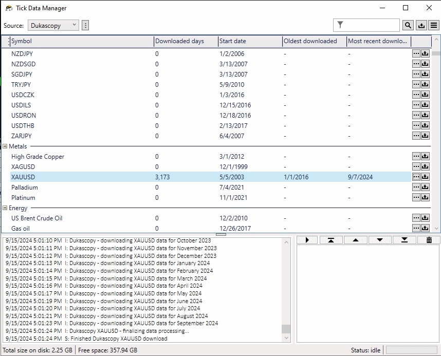This screenshot has width=441, height=356.
Task: Download data for High Grade Copper
Action: coord(425,156)
